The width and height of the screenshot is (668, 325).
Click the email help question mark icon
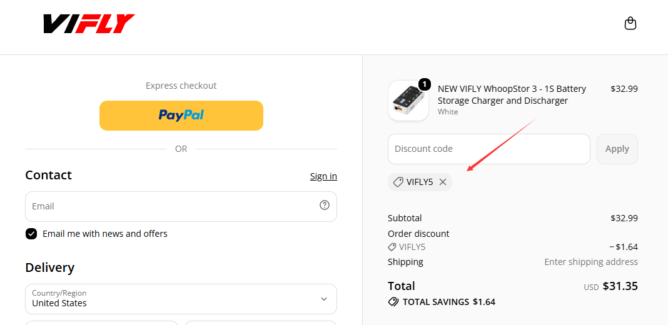pos(324,205)
